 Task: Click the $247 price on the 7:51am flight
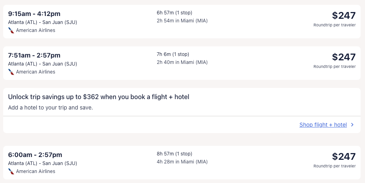[343, 57]
